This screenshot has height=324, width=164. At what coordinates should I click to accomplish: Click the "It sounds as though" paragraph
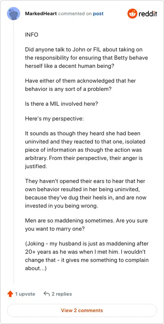click(85, 150)
